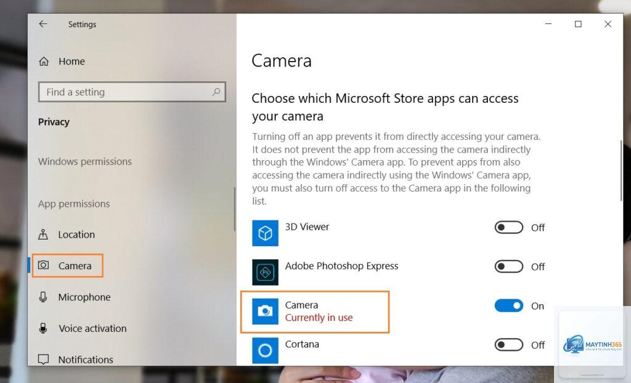The width and height of the screenshot is (631, 383).
Task: Click 'Adobe Photoshop Express' app name
Action: coord(341,266)
